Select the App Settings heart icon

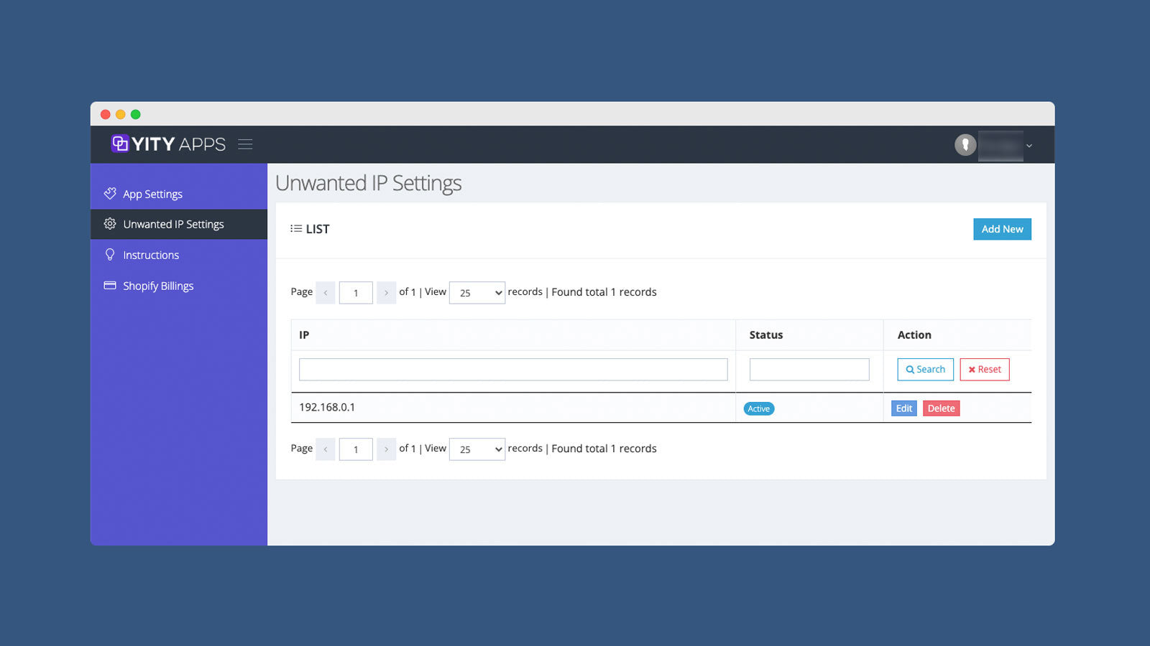click(110, 193)
